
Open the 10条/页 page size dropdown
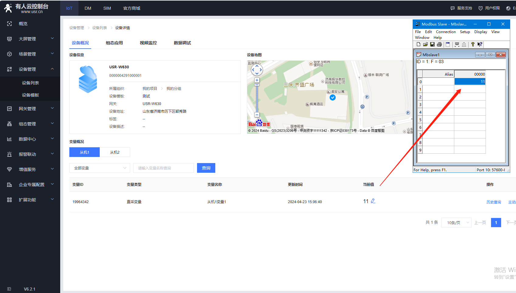[456, 223]
